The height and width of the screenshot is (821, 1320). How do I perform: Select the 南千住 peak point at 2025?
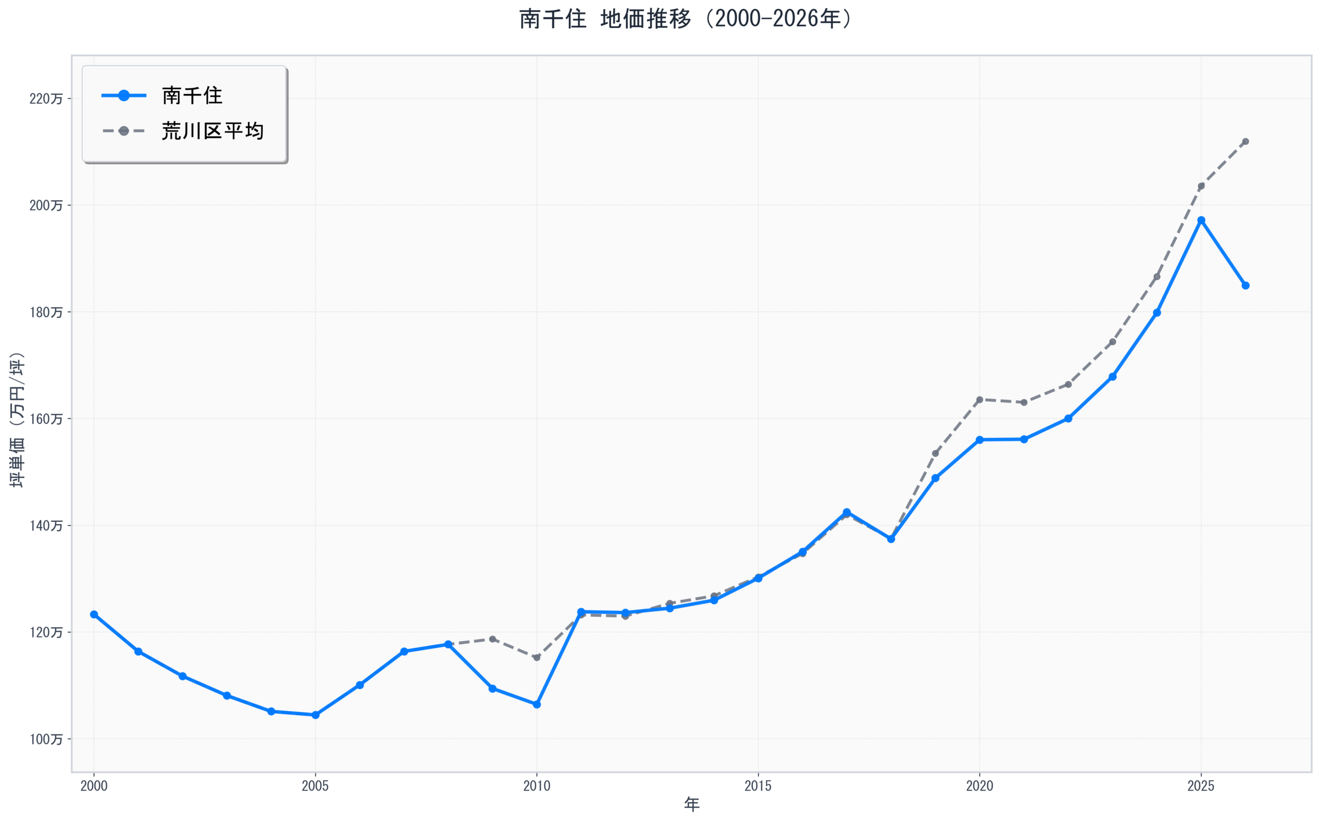click(1201, 220)
